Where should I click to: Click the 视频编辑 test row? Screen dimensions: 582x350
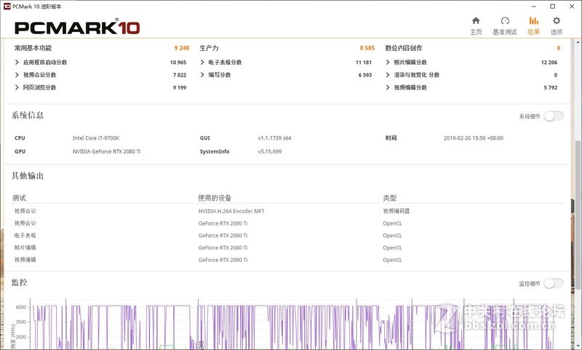[x=25, y=260]
